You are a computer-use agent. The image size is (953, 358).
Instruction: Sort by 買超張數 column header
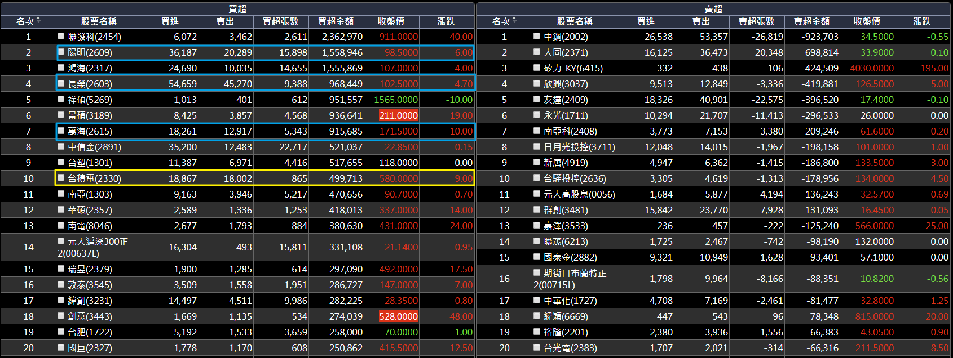[x=280, y=21]
